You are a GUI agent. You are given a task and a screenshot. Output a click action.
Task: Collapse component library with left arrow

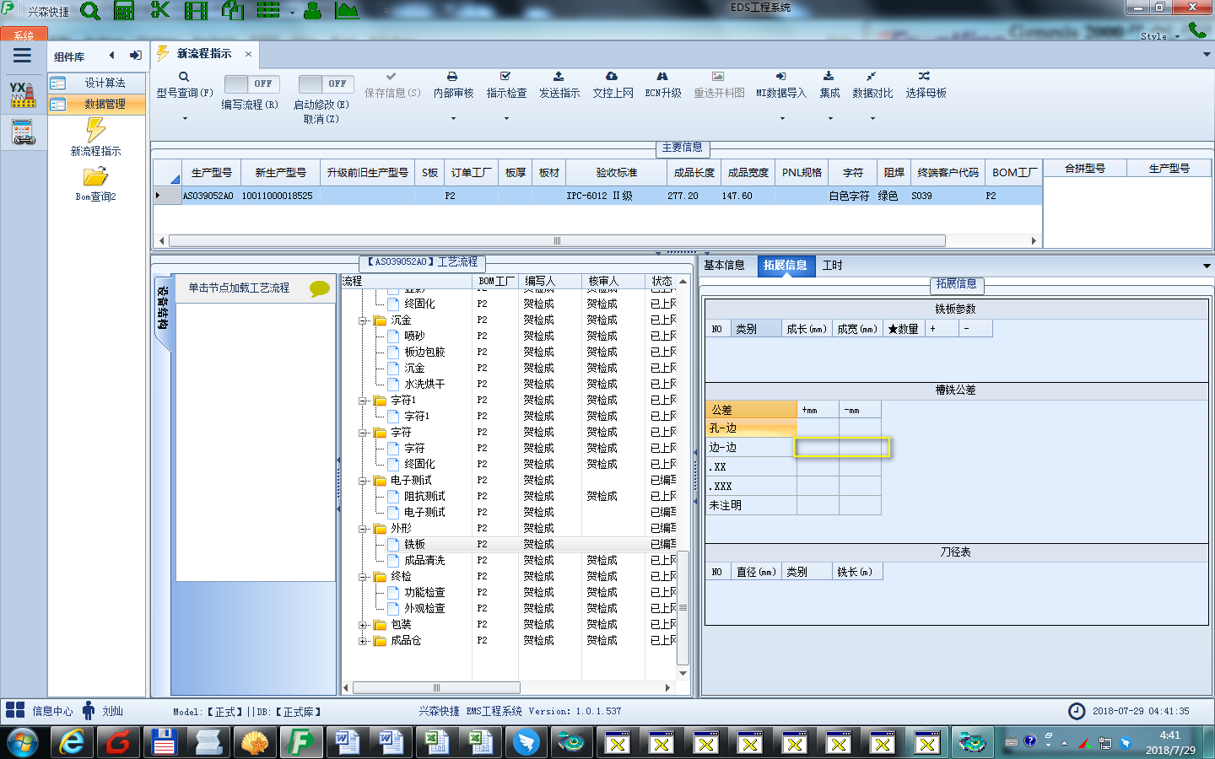[112, 56]
